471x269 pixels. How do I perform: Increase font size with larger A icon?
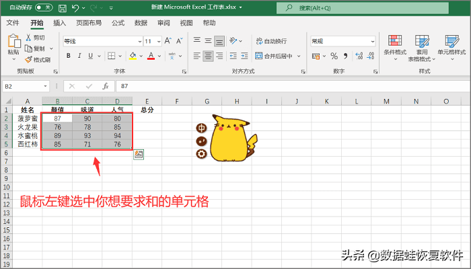[x=168, y=41]
